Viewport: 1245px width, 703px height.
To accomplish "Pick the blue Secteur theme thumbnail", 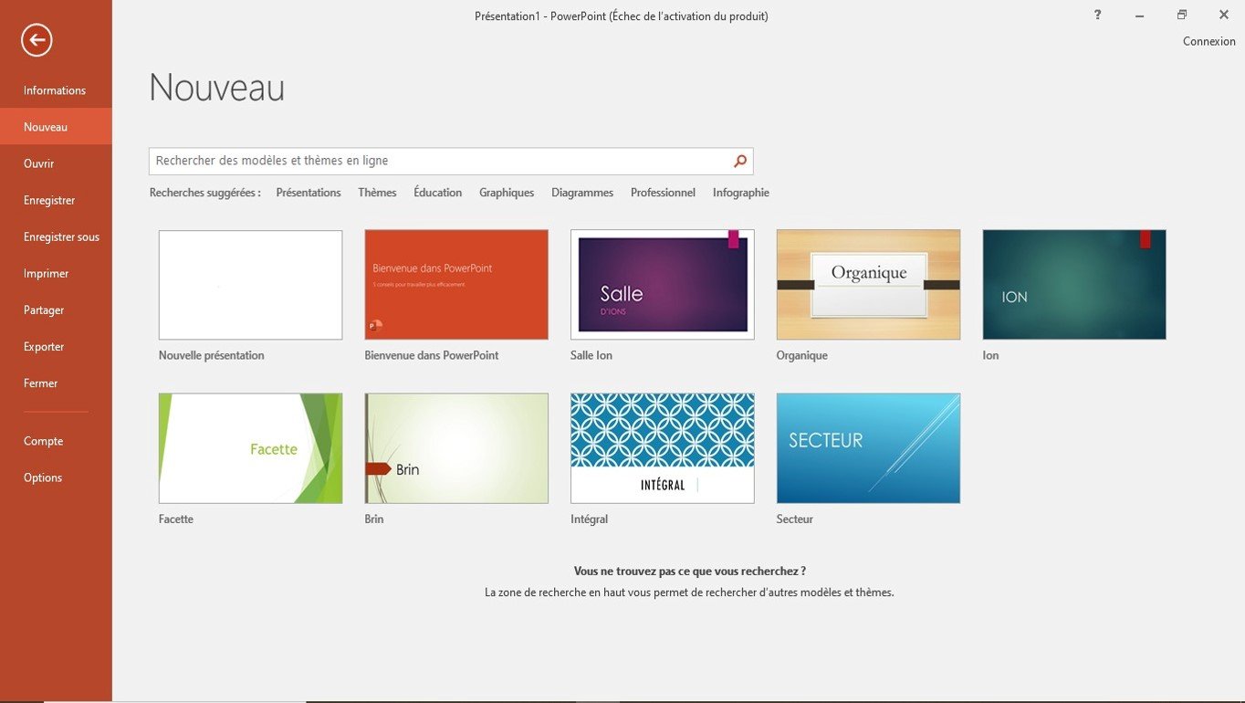I will pyautogui.click(x=868, y=448).
